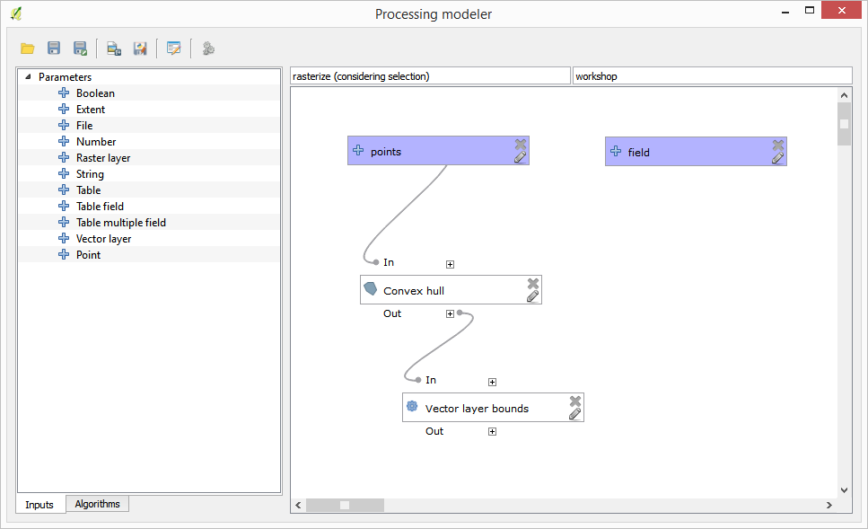Select the Inputs tab
Viewport: 868px width, 529px height.
(39, 505)
